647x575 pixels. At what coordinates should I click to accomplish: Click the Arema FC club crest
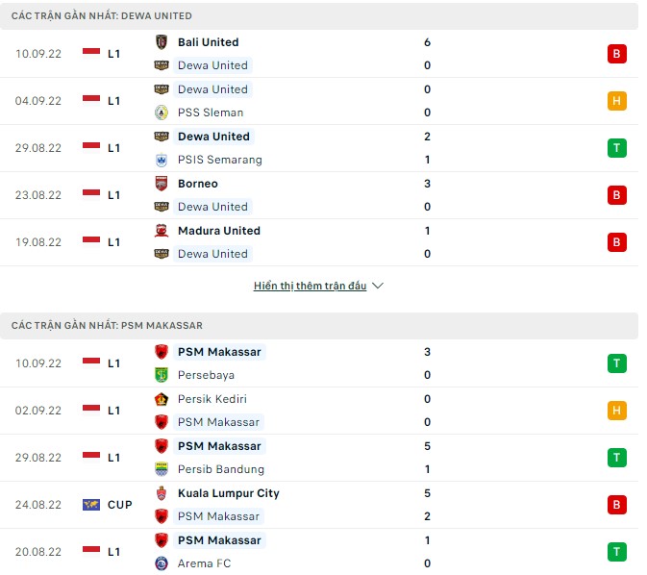click(x=162, y=563)
